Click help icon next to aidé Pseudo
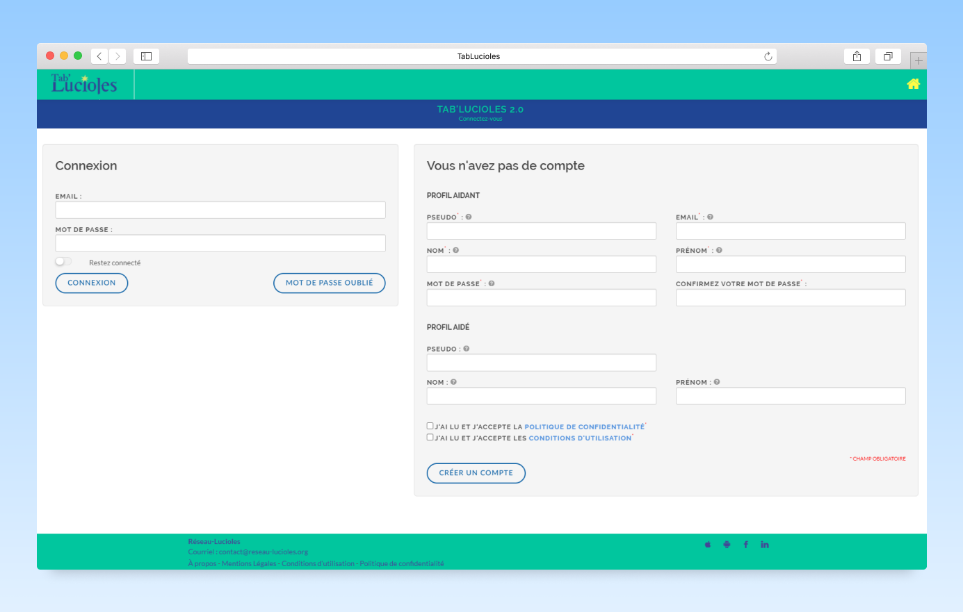This screenshot has height=612, width=963. pos(467,349)
